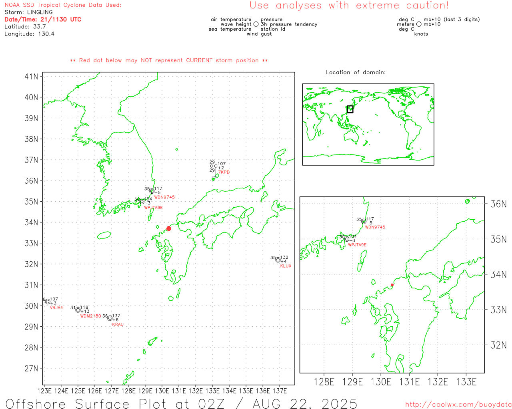Viewport: 512px width, 409px height.
Task: Click the WDM2180 station circle marker
Action: 78,310
